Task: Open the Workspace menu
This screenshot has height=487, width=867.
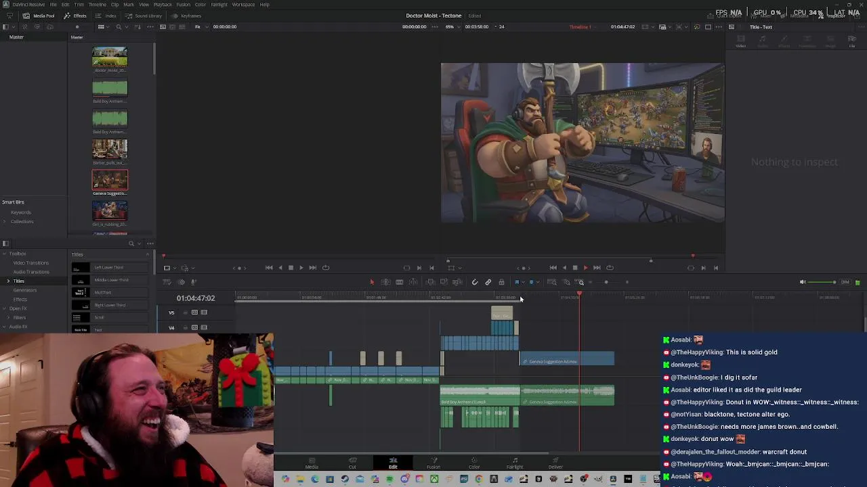Action: tap(243, 5)
